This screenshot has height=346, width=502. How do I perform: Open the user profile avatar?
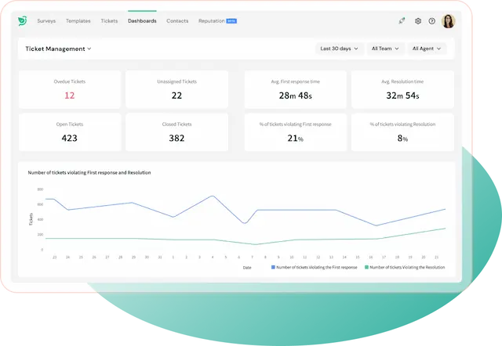(449, 21)
